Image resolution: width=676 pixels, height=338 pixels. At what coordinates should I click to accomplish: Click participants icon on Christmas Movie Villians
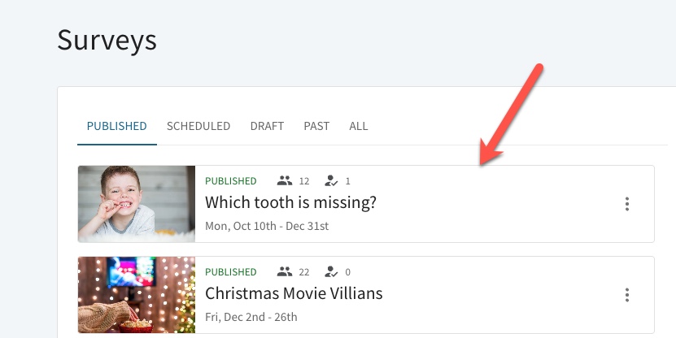[285, 271]
